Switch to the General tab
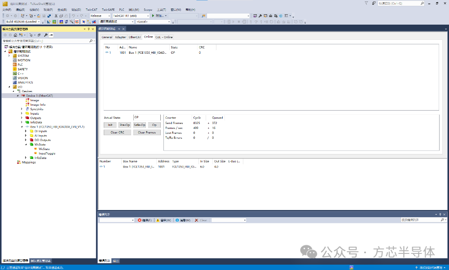449x270 pixels. (x=107, y=38)
